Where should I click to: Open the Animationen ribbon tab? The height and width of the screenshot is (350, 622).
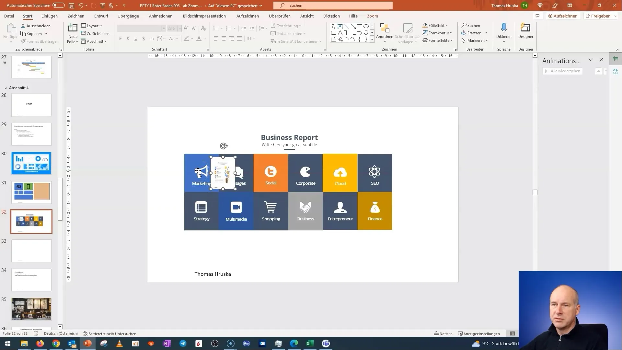(x=161, y=16)
